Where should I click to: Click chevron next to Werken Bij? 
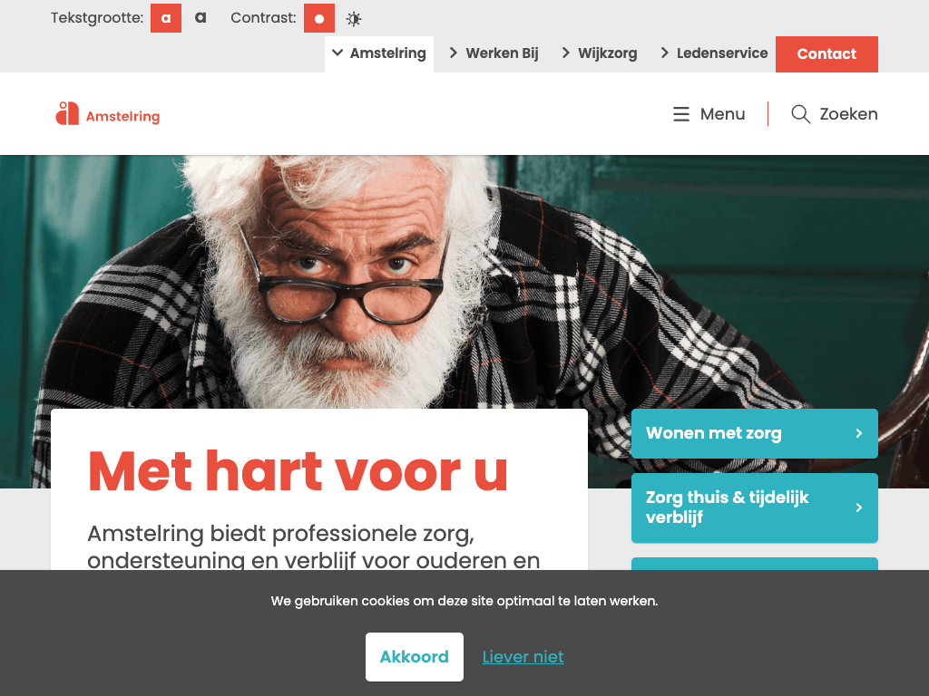pyautogui.click(x=454, y=53)
